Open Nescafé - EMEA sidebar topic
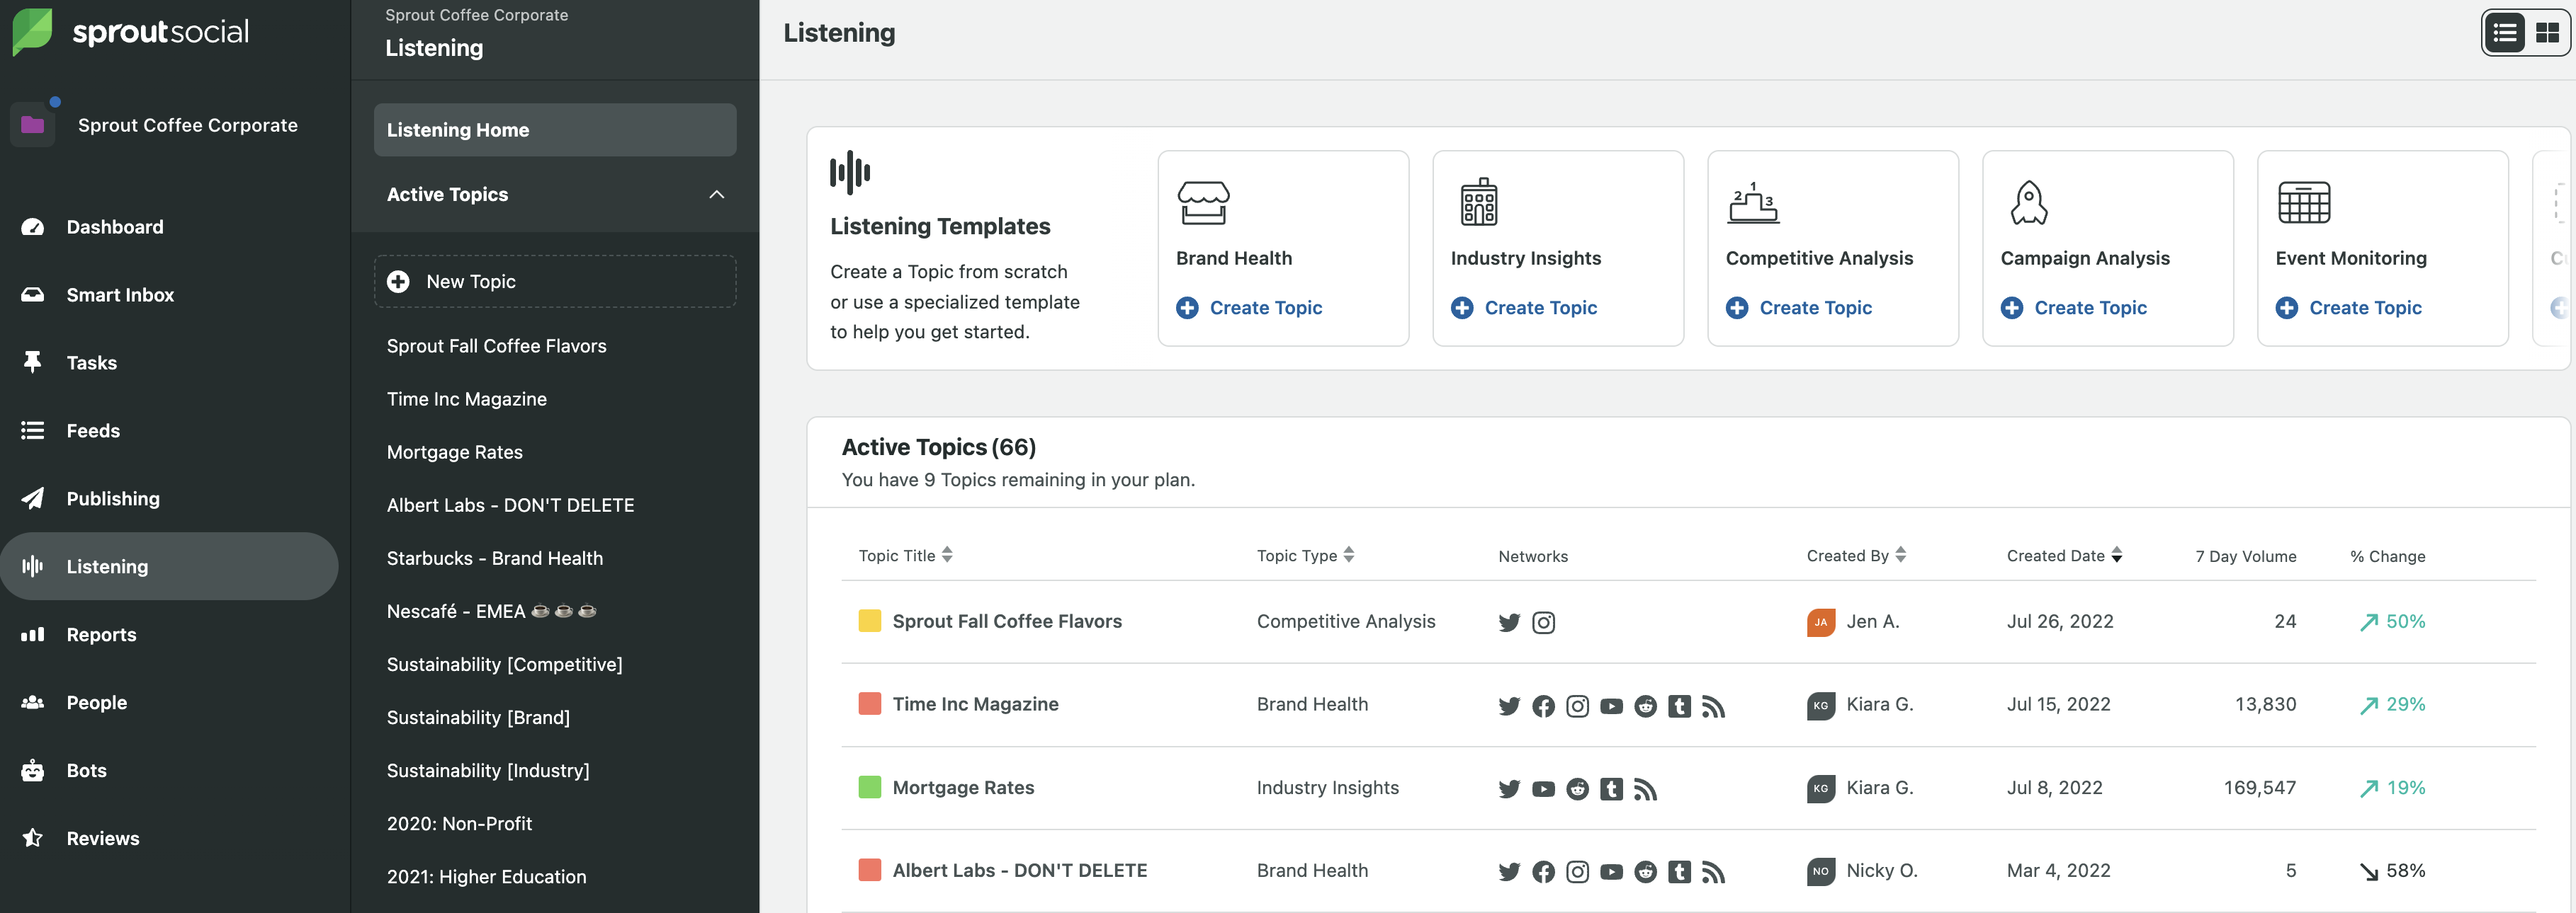 tap(492, 611)
